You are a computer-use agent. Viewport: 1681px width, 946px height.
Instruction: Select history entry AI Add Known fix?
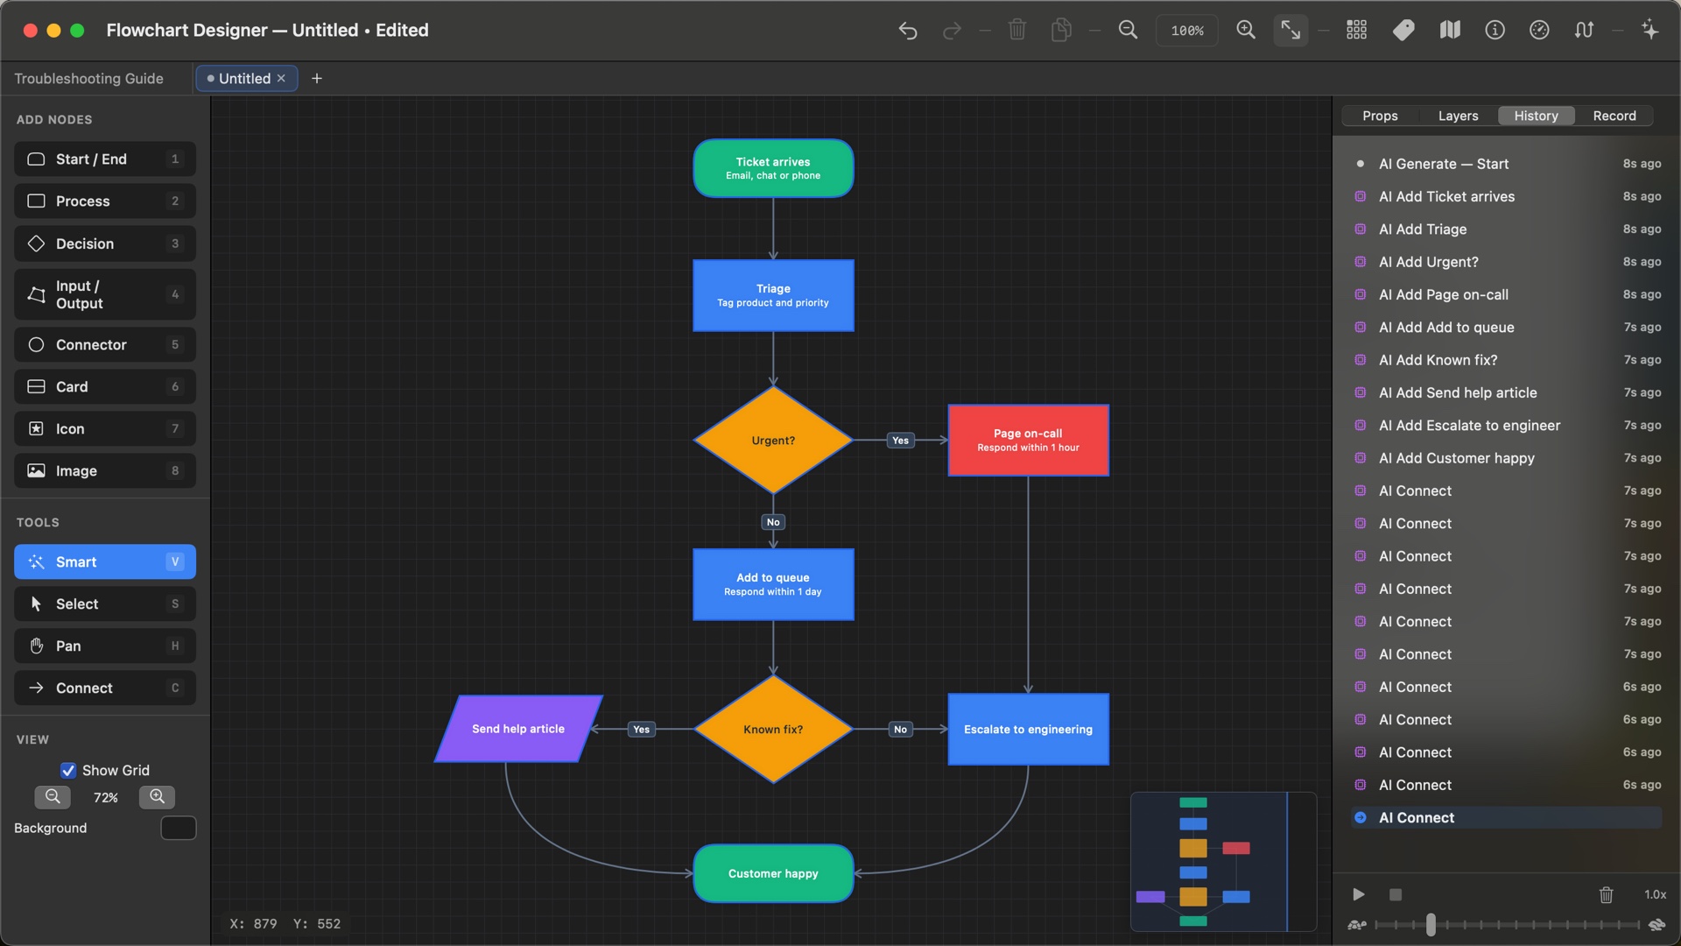pos(1506,360)
